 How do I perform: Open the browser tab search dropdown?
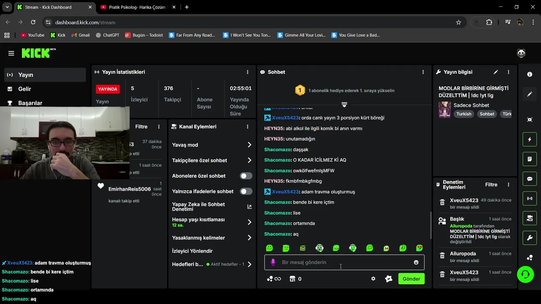(7, 7)
